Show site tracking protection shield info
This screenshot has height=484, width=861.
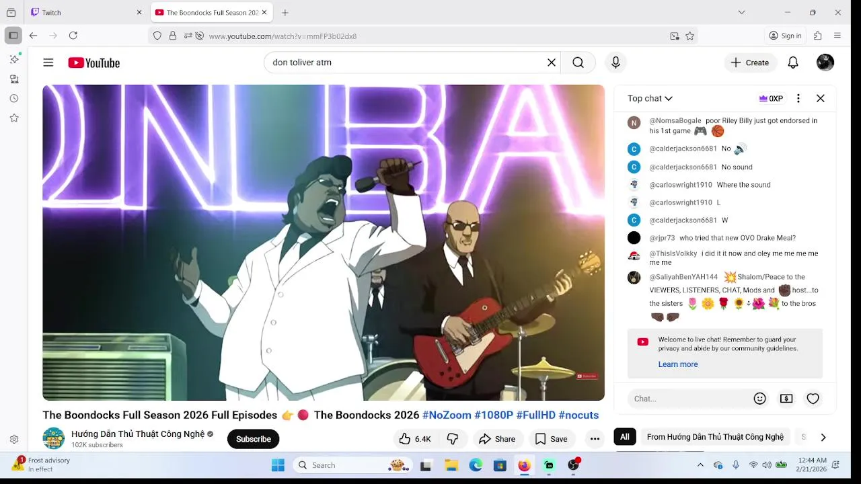157,36
